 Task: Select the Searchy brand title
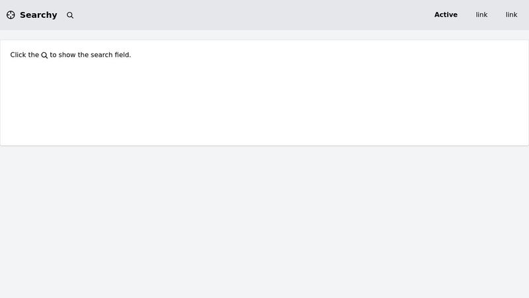click(x=38, y=15)
